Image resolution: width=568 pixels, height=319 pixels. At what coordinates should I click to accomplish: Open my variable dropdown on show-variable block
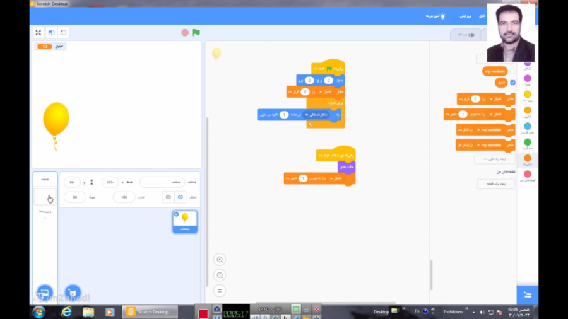tap(489, 130)
